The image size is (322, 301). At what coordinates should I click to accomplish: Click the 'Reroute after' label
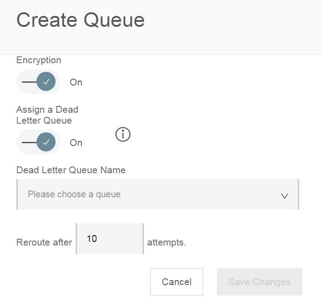click(x=44, y=242)
